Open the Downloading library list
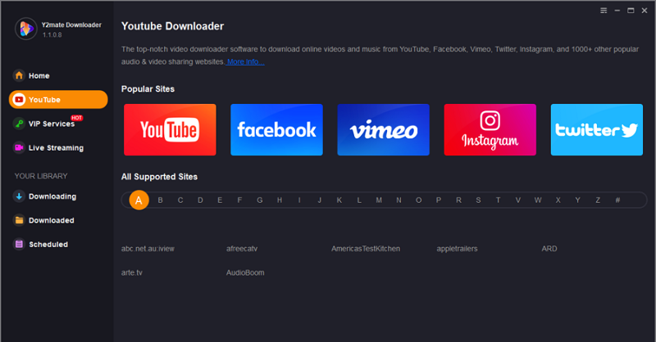Viewport: 656px width, 342px height. (x=58, y=196)
